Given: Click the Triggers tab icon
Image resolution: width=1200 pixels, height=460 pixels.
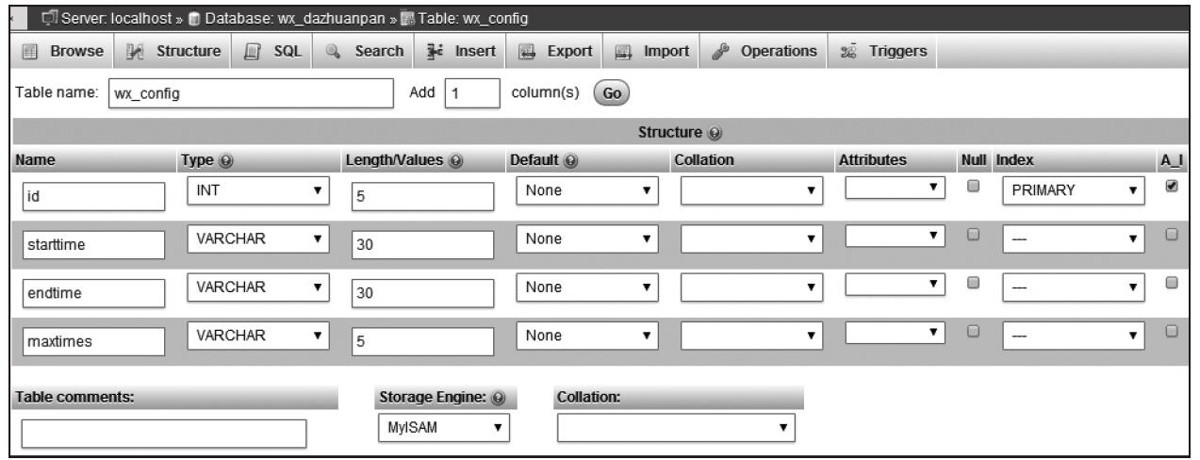Looking at the screenshot, I should tap(848, 50).
